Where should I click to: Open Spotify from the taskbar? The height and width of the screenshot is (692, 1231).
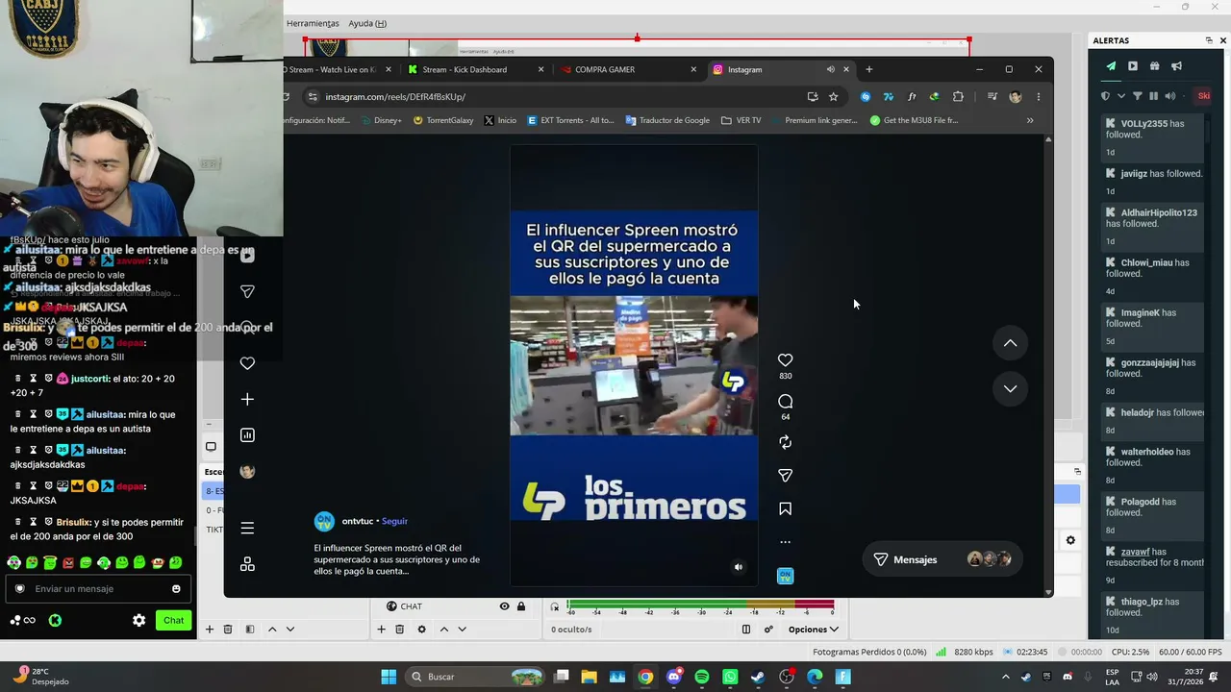pyautogui.click(x=702, y=677)
